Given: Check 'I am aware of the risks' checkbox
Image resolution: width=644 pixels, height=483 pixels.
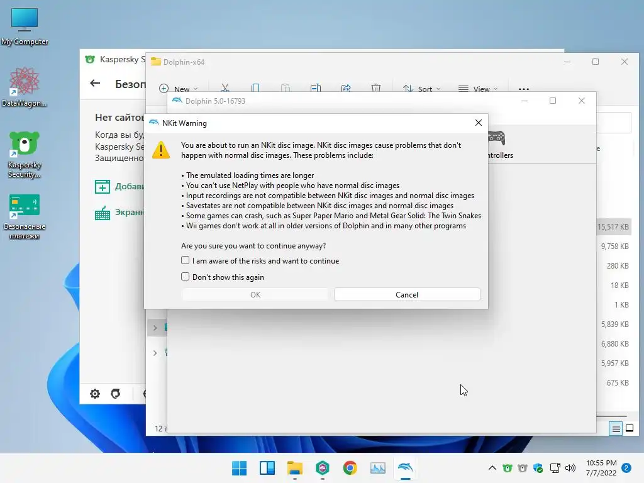Looking at the screenshot, I should click(x=186, y=260).
